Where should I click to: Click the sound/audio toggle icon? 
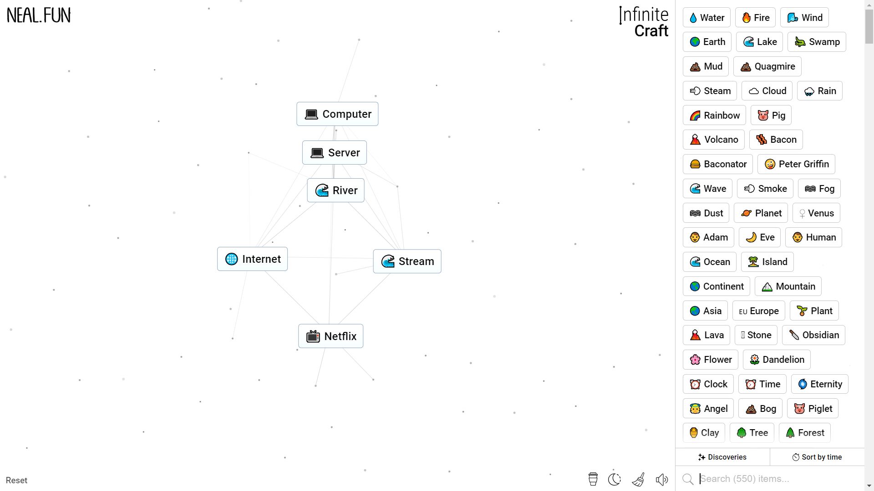(x=662, y=480)
